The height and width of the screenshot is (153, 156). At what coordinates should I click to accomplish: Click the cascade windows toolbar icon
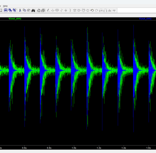(10, 10)
